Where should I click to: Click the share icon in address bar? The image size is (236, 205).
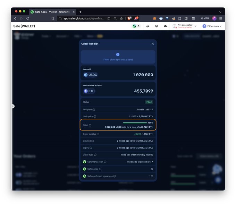click(x=121, y=18)
